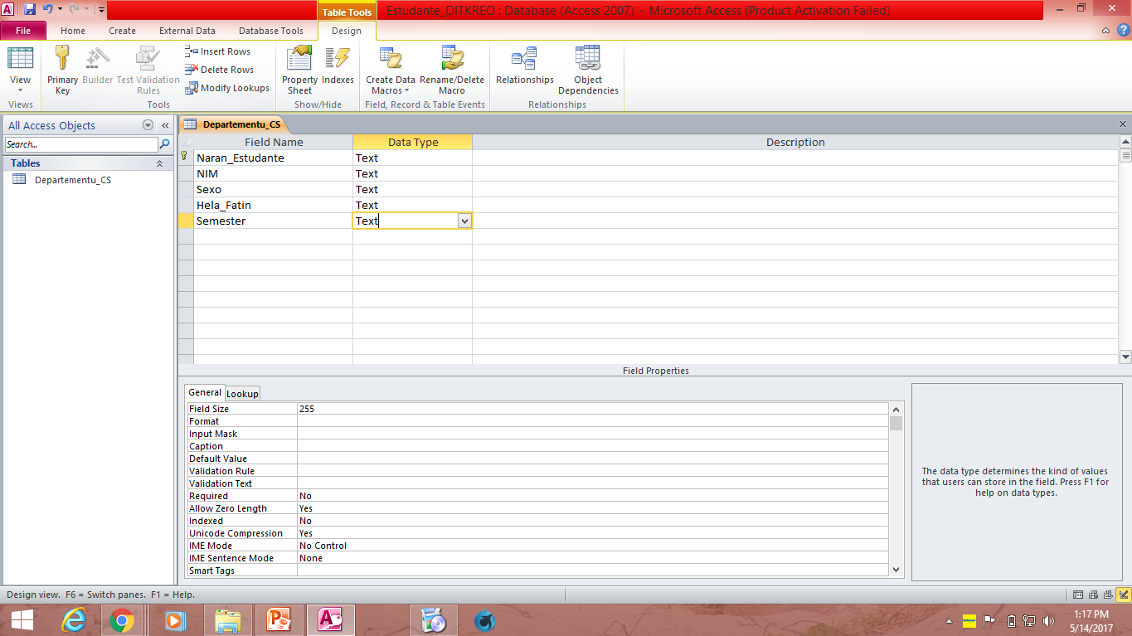Show the Property Sheet
Image resolution: width=1132 pixels, height=636 pixels.
(299, 70)
